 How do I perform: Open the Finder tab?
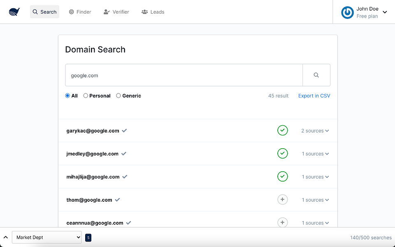[80, 12]
